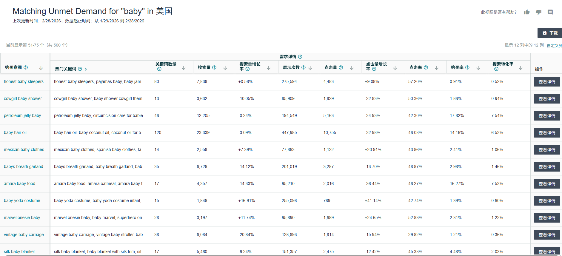
Task: Click the thumbs up feedback icon
Action: 527,12
